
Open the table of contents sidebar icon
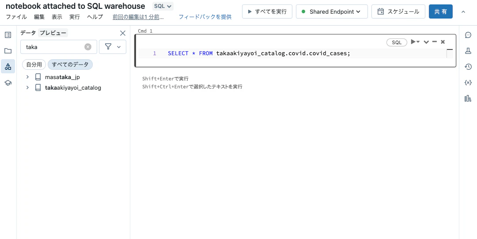(8, 35)
